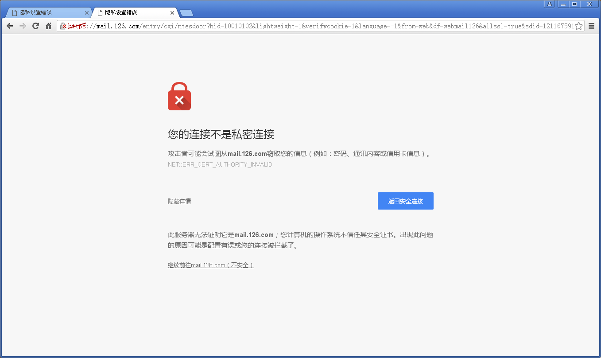Open the Chrome hamburger menu
This screenshot has width=601, height=358.
tap(592, 26)
